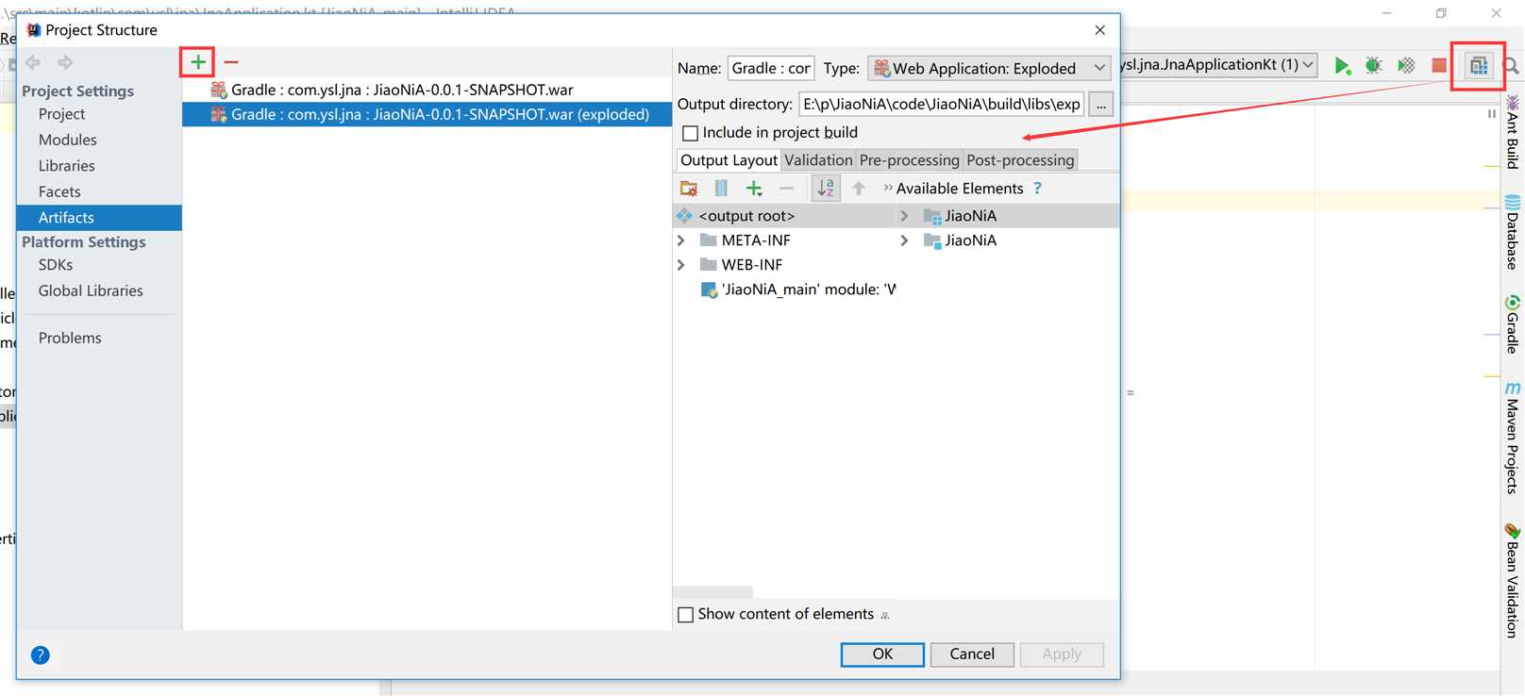The height and width of the screenshot is (696, 1525).
Task: Expand the second JiaoNiA available element
Action: 904,240
